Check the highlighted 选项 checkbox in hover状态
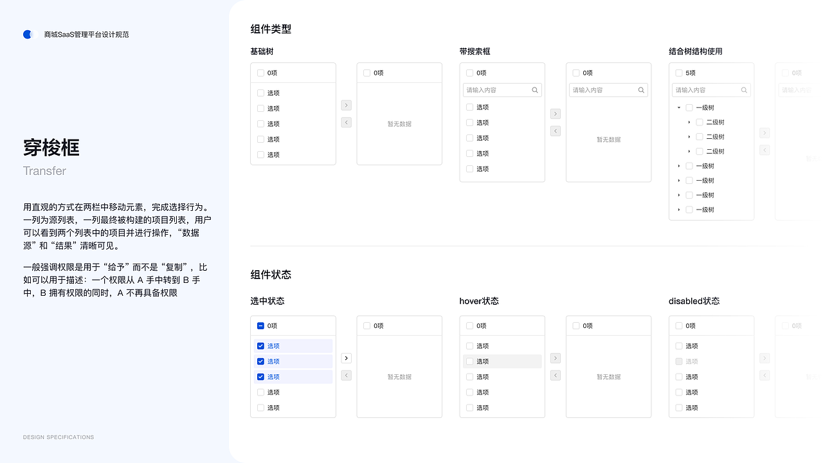Image resolution: width=823 pixels, height=463 pixels. coord(470,361)
